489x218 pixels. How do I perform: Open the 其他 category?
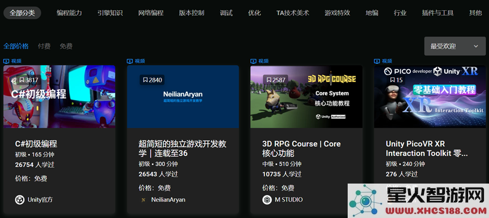[x=475, y=13]
